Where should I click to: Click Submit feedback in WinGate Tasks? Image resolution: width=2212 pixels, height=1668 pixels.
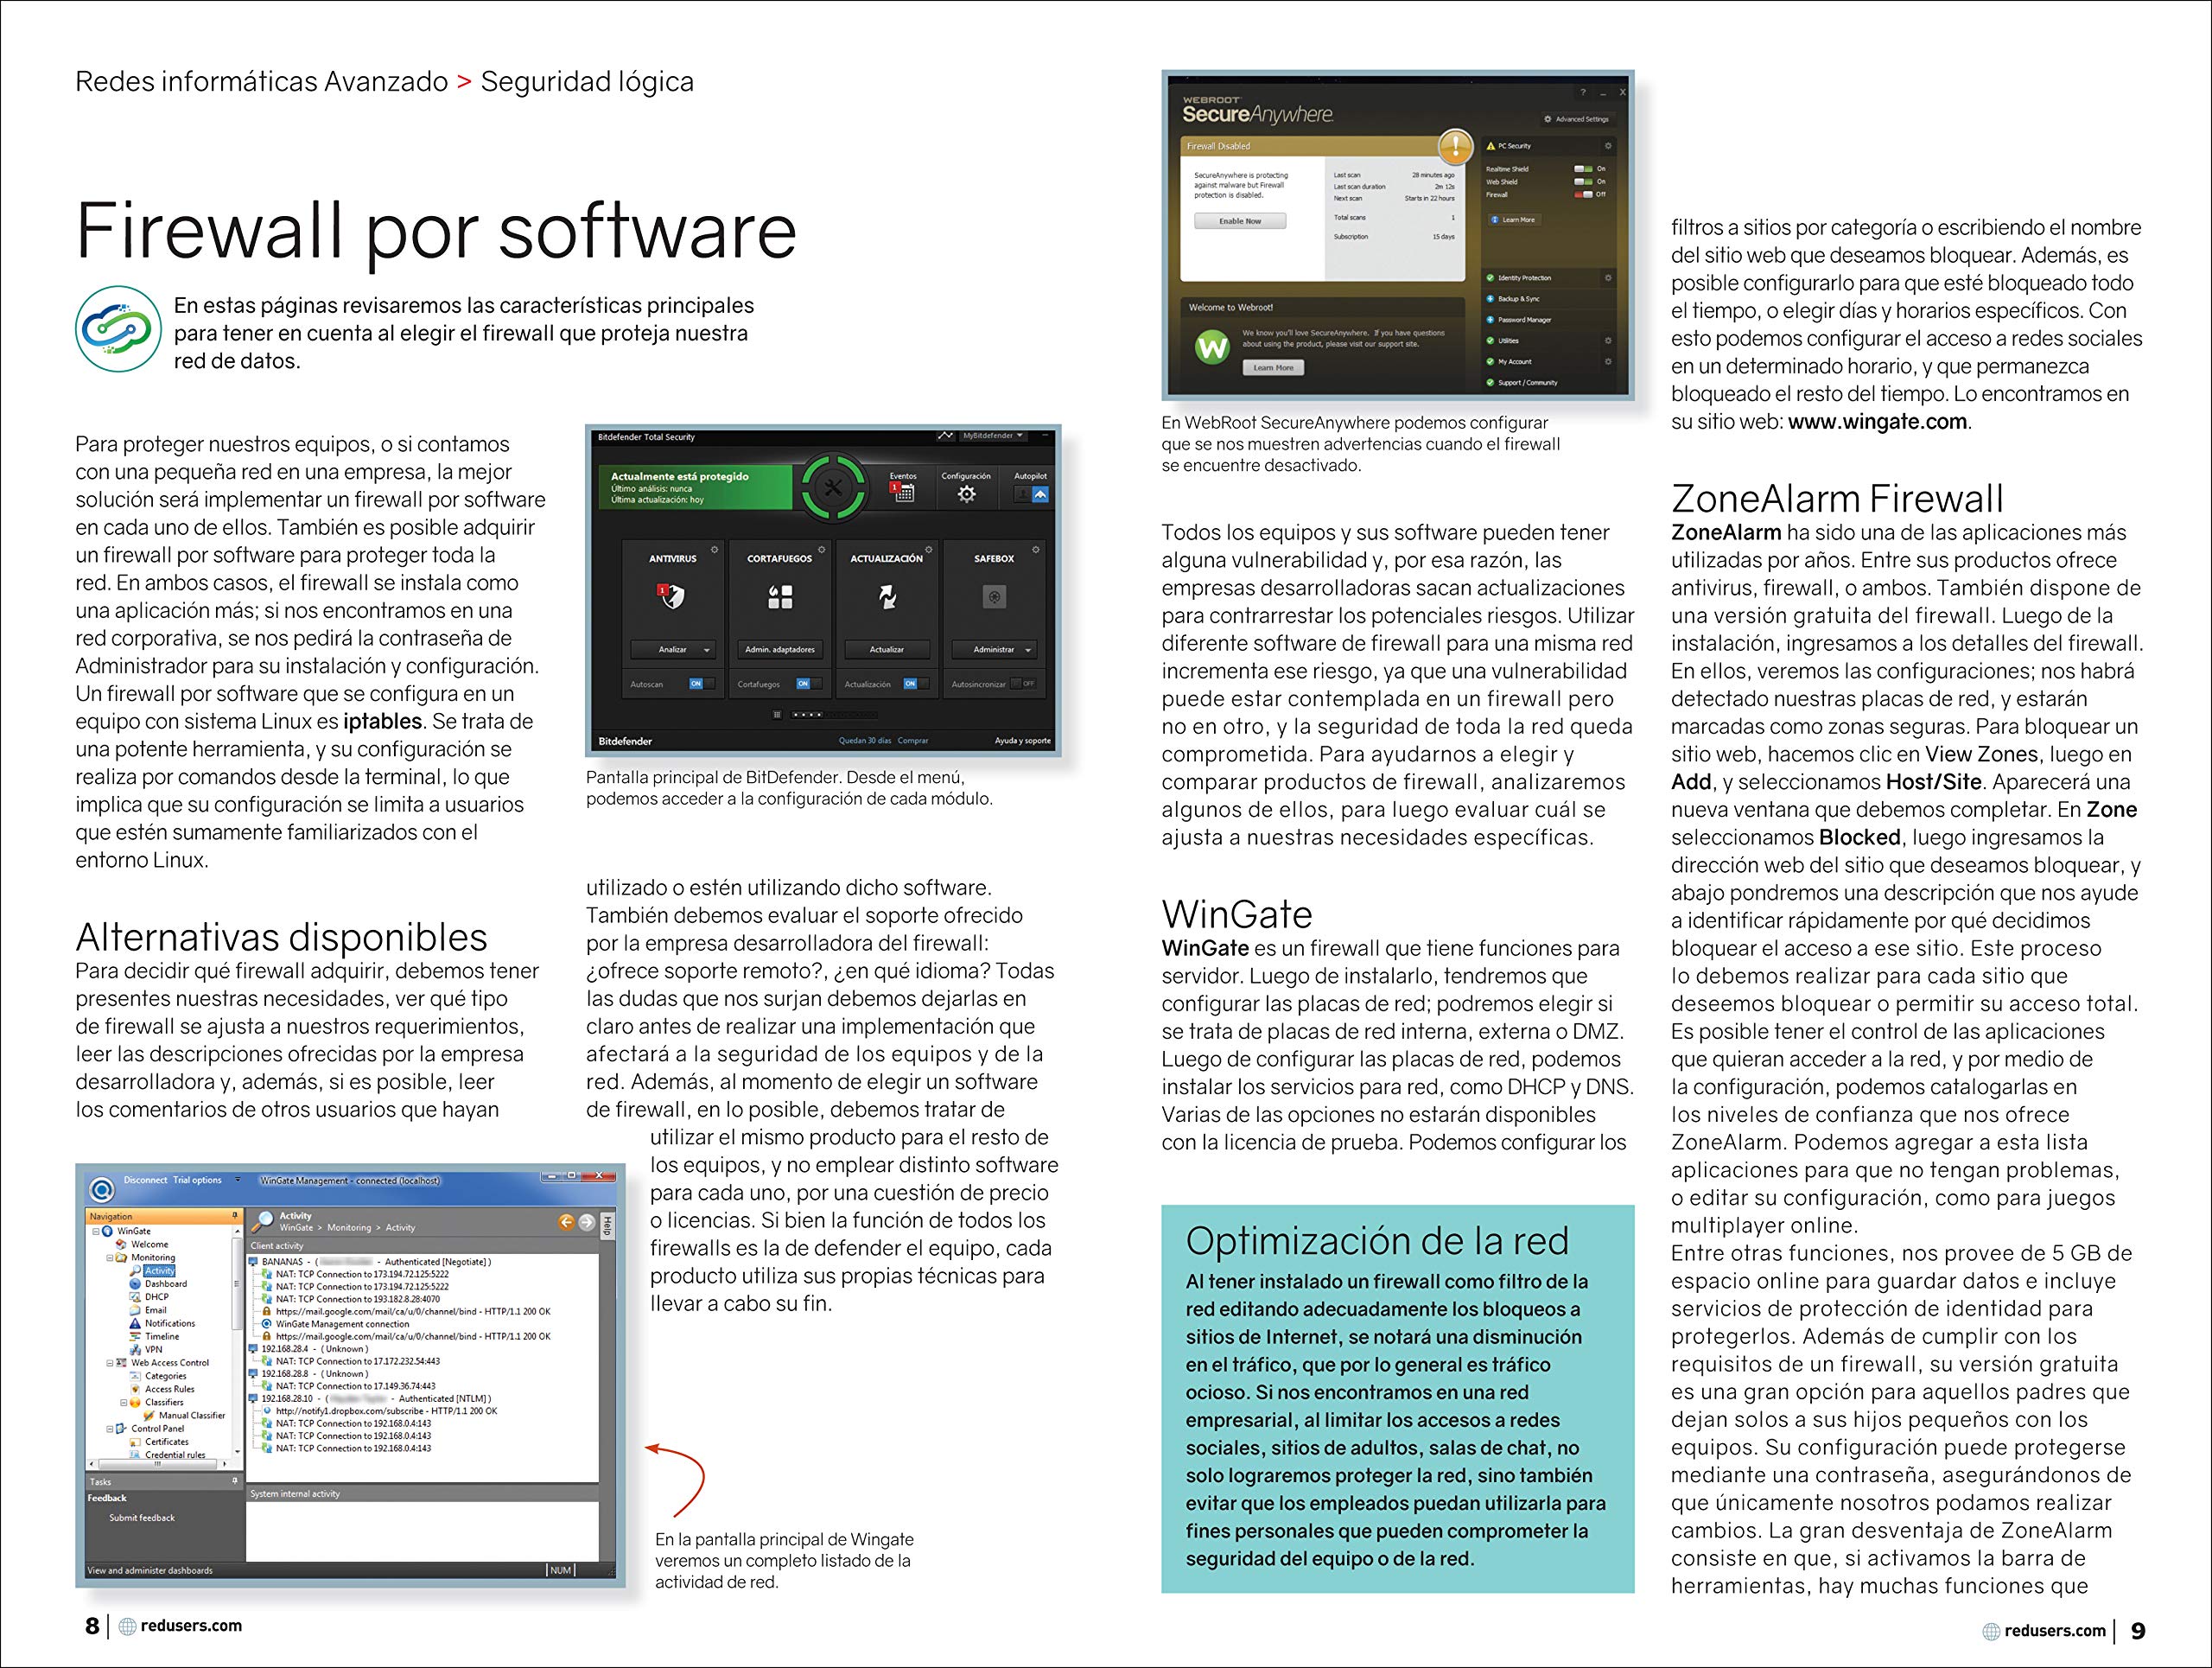coord(142,1518)
